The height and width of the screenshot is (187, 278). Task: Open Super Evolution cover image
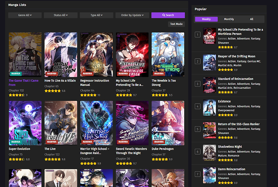(x=25, y=123)
